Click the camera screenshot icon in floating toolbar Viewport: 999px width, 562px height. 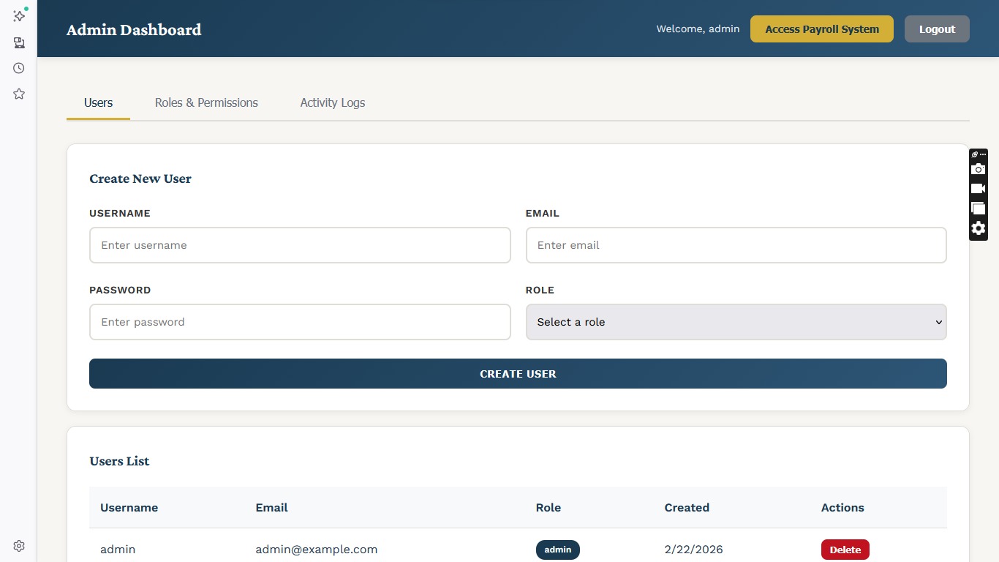(978, 169)
